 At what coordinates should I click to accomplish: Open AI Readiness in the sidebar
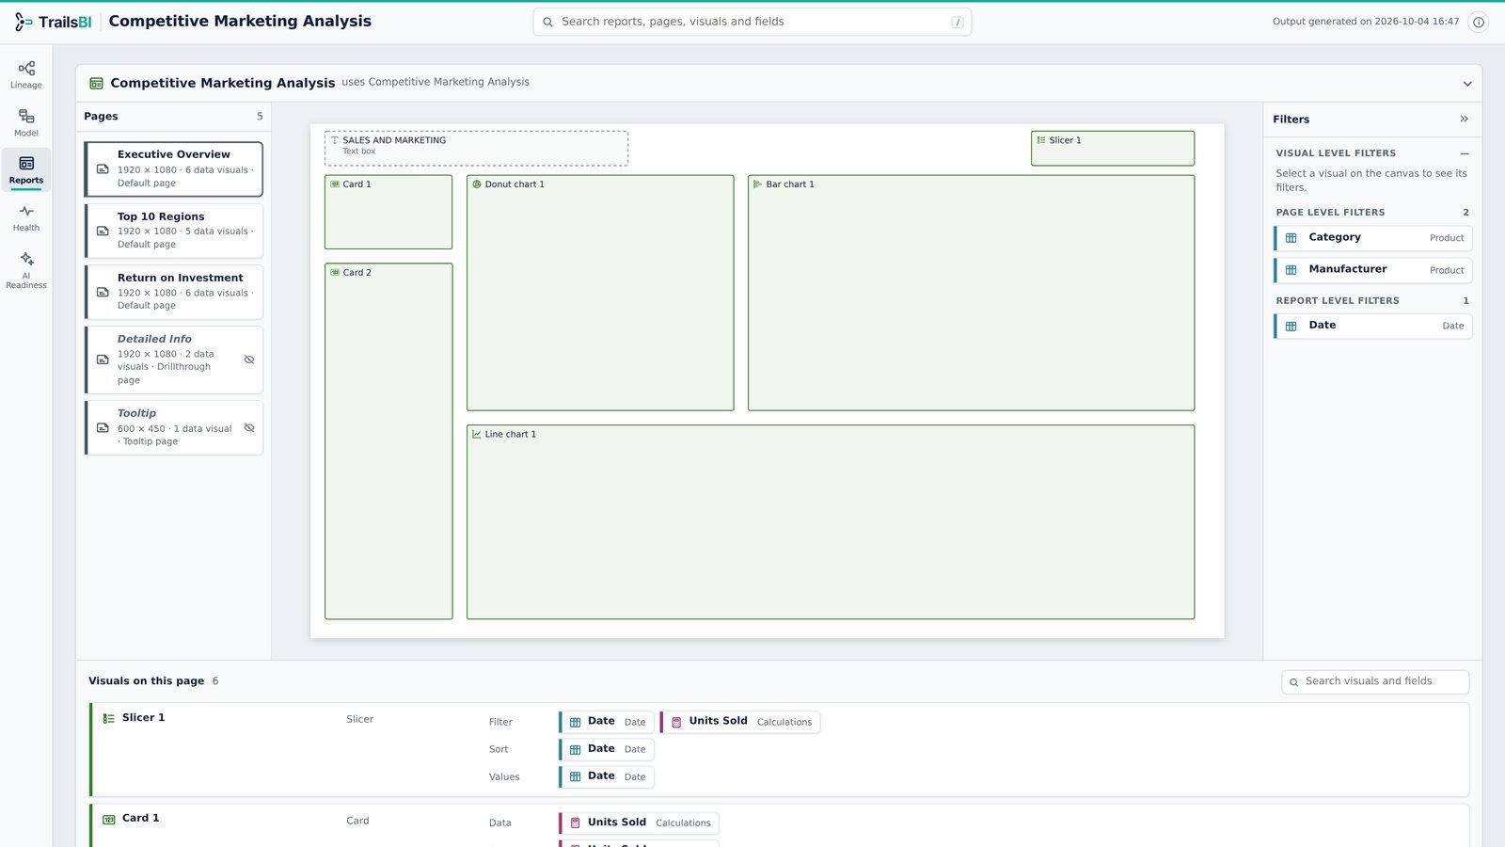click(x=26, y=268)
